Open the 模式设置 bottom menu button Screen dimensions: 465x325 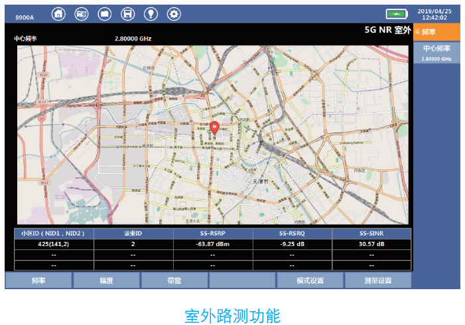pos(310,281)
